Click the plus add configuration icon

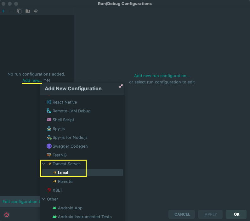3,11
